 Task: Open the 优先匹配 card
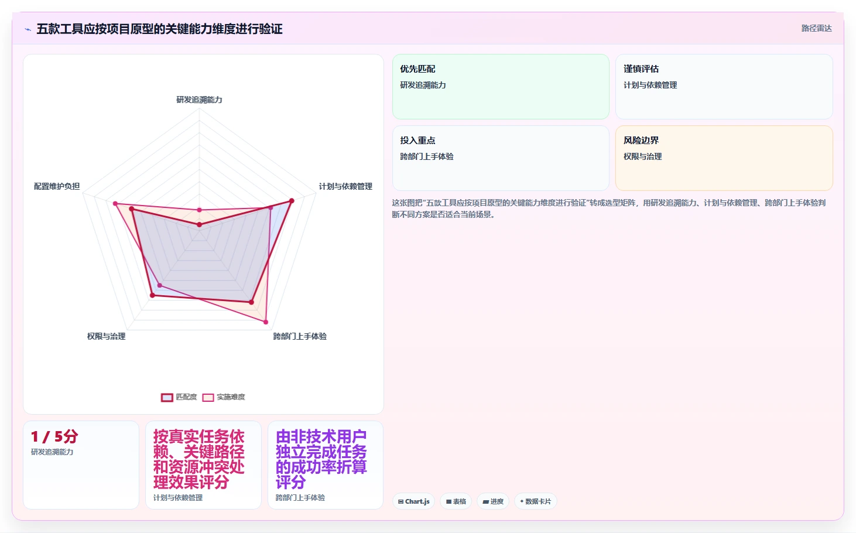pyautogui.click(x=501, y=87)
